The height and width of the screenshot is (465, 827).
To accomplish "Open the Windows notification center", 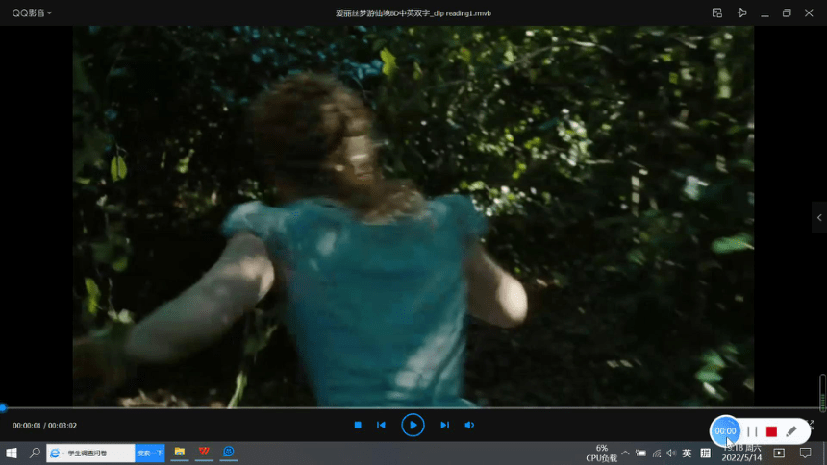I will click(806, 453).
